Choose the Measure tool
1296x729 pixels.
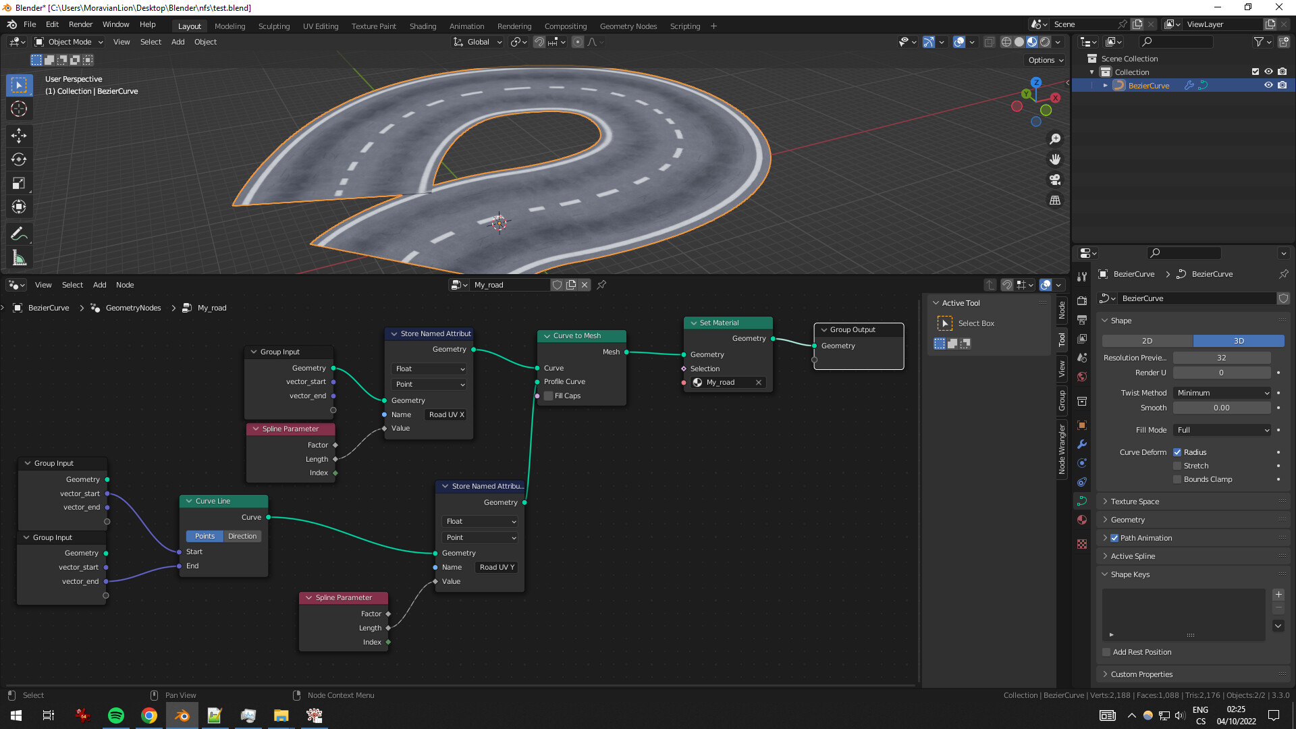coord(19,258)
